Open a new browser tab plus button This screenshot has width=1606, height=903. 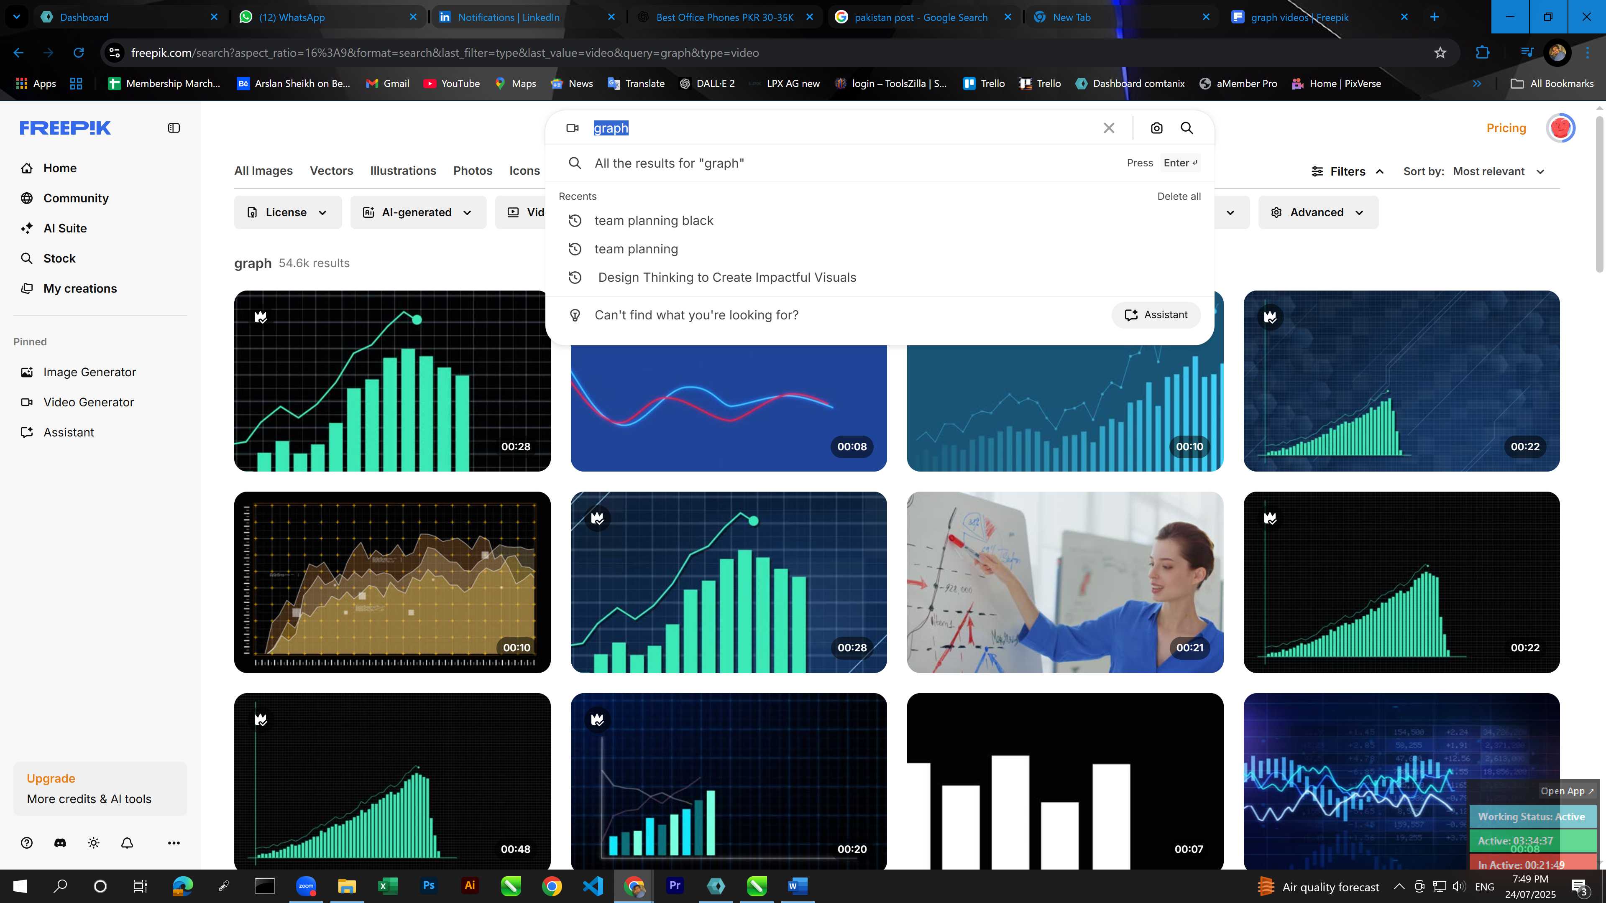click(x=1434, y=17)
